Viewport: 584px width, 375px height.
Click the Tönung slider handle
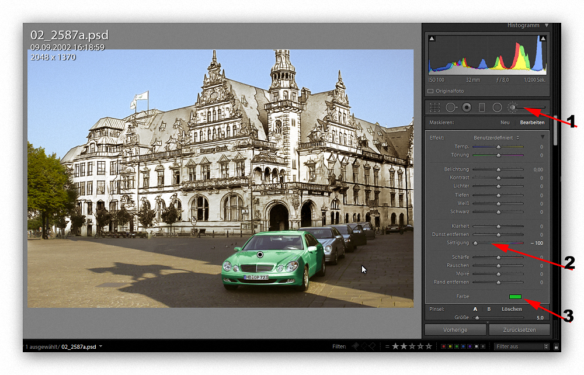[498, 155]
